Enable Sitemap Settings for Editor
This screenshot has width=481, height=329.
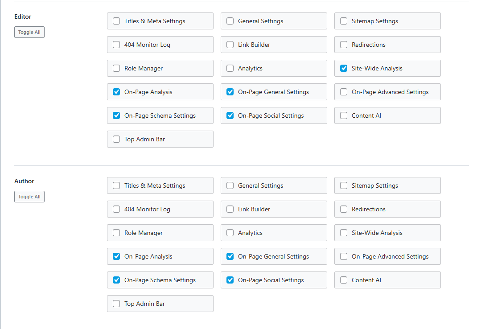(344, 21)
